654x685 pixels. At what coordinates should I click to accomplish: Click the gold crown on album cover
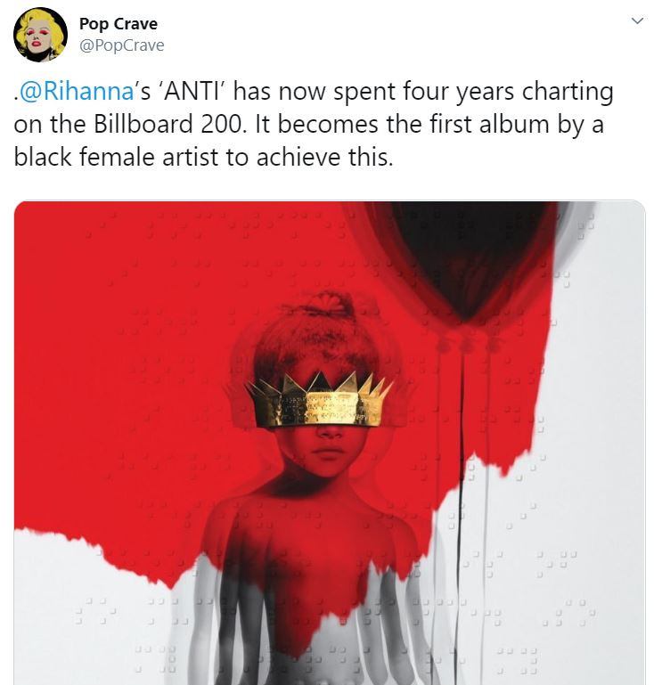pyautogui.click(x=319, y=401)
